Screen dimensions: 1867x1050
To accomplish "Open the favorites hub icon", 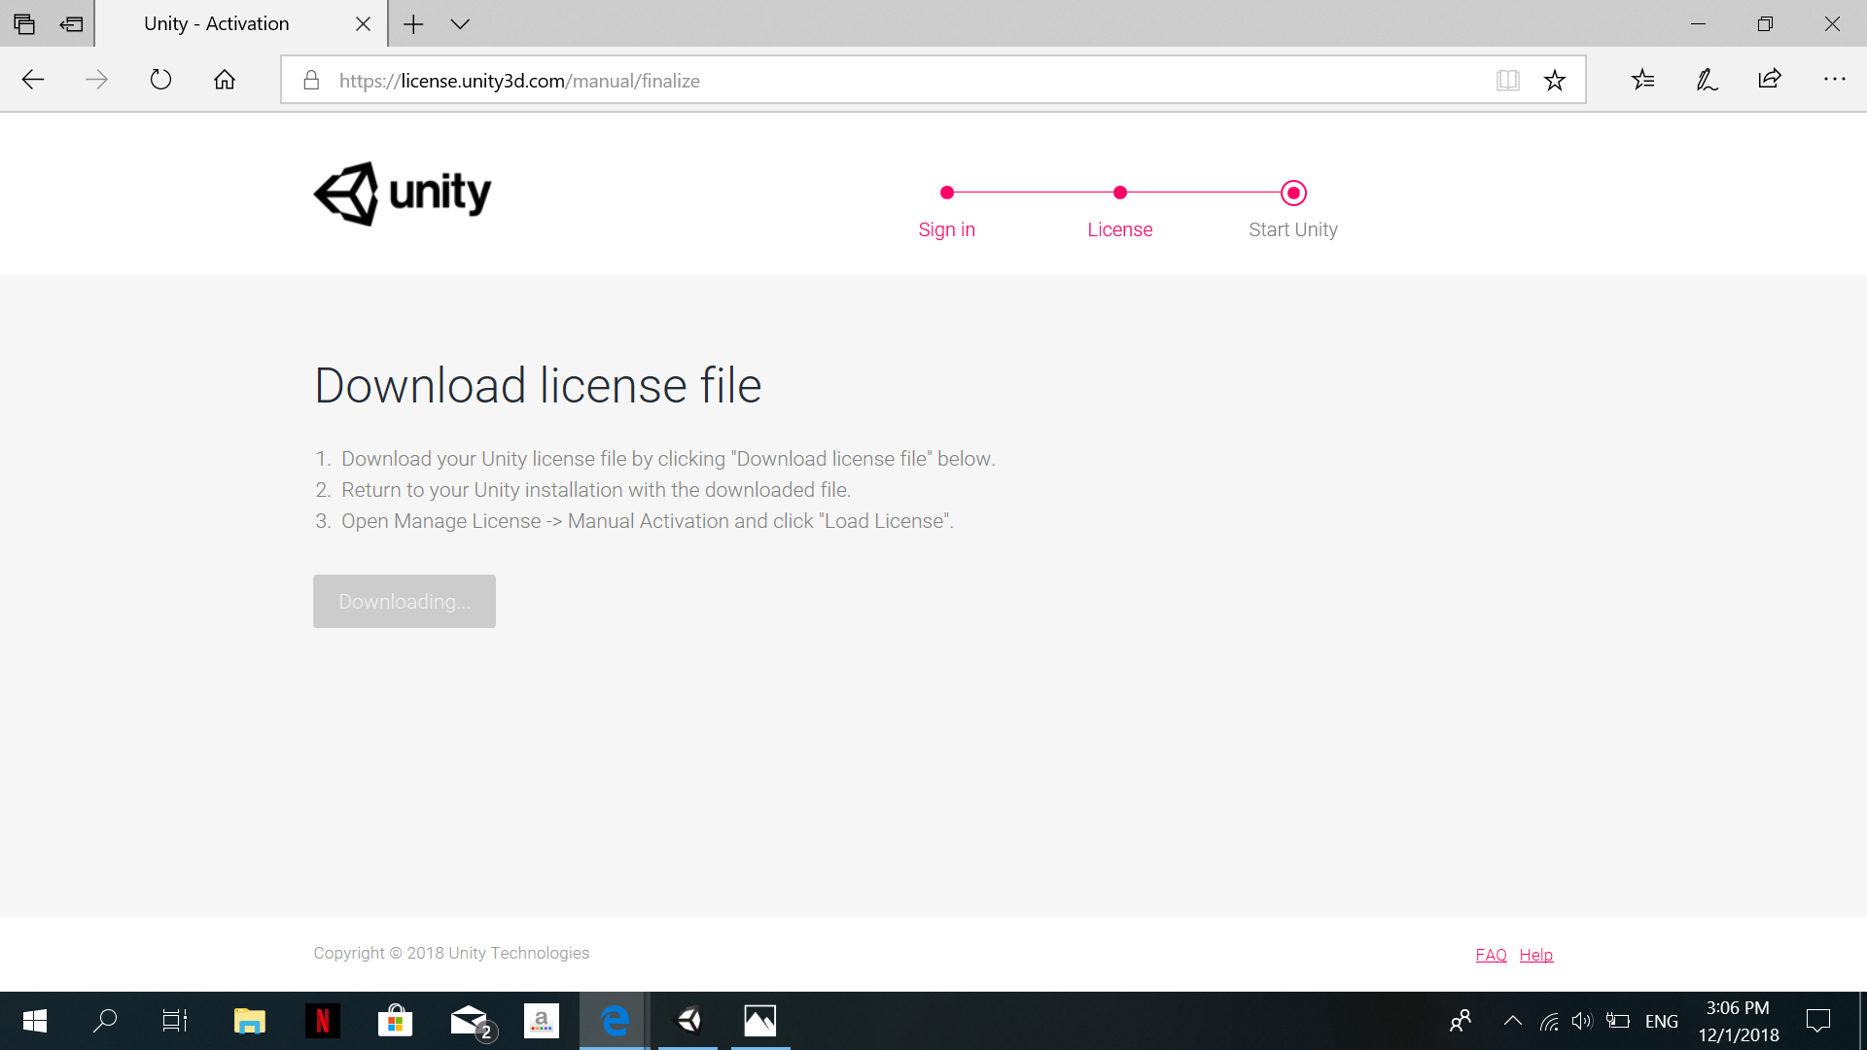I will [x=1643, y=80].
